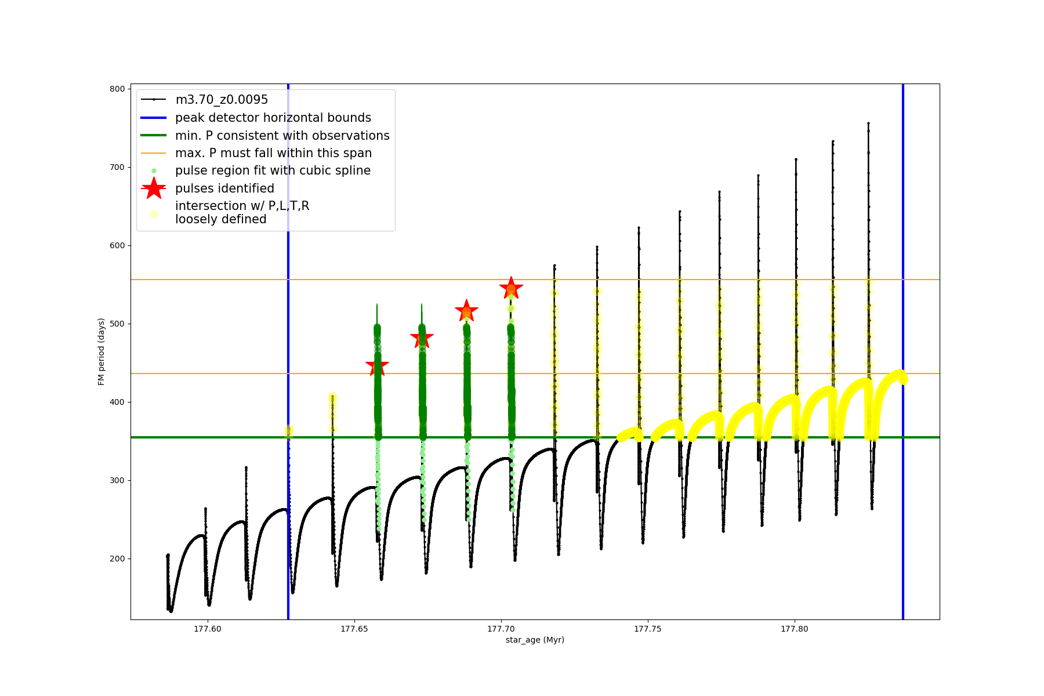Click the 'pulses identified' legend label
Viewport: 1044px width, 696px height.
[224, 188]
